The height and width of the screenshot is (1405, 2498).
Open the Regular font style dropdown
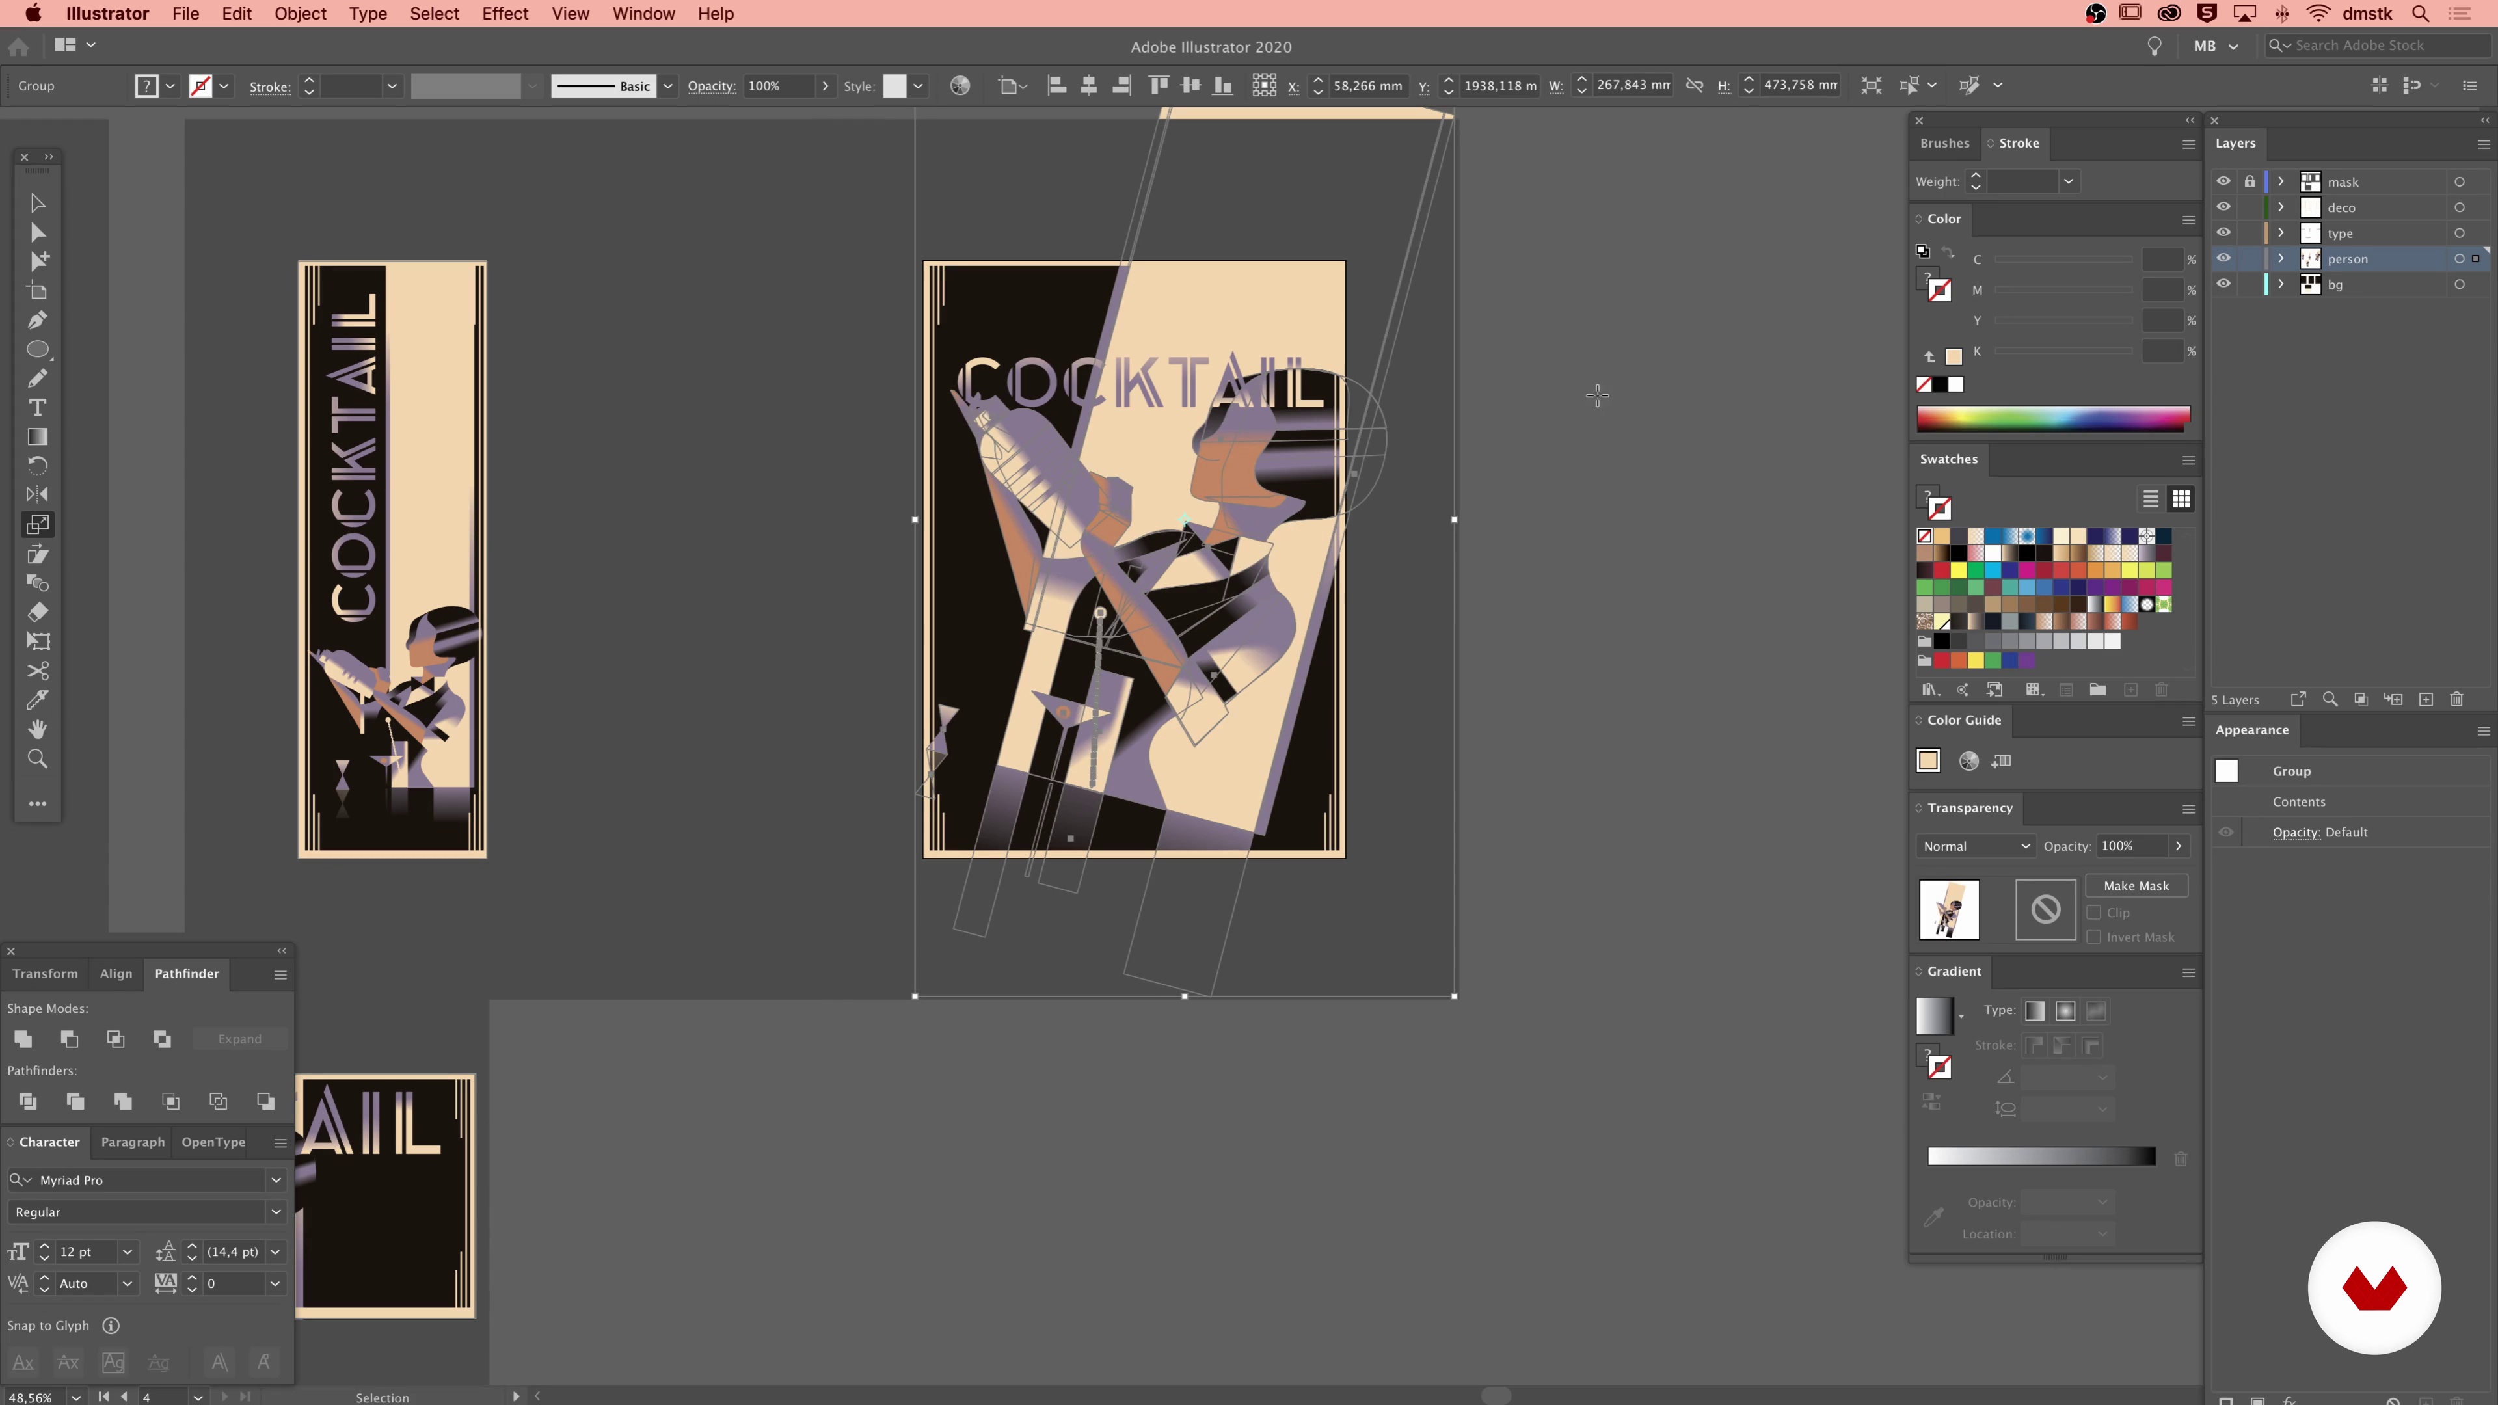pyautogui.click(x=275, y=1212)
